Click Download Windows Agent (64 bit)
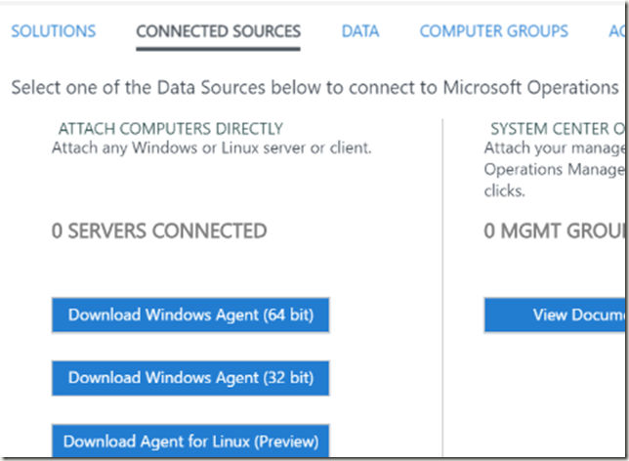Viewport: 629px width, 461px height. pyautogui.click(x=190, y=314)
